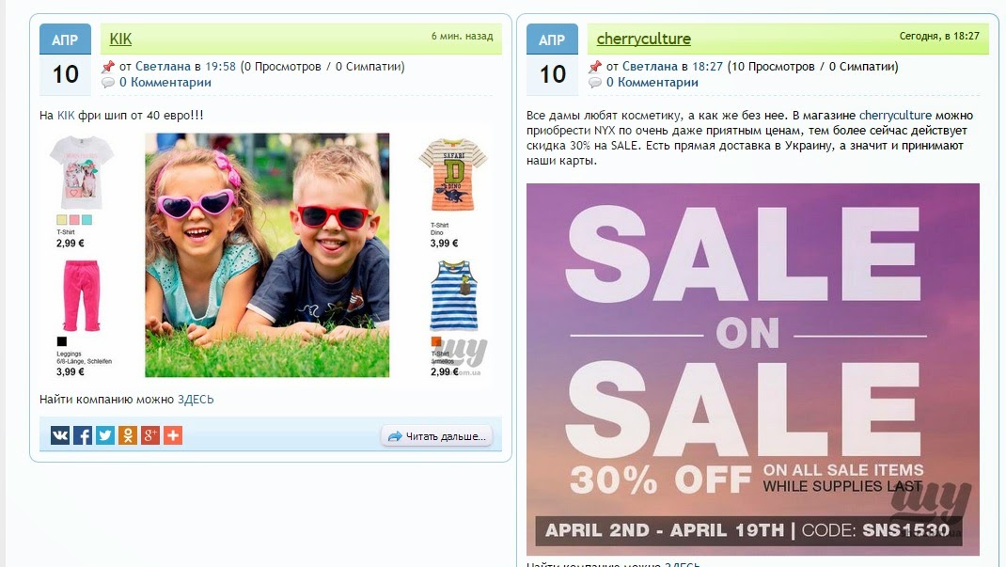Click comment bubble icon in cherryculture post
1006x567 pixels.
pyautogui.click(x=595, y=82)
